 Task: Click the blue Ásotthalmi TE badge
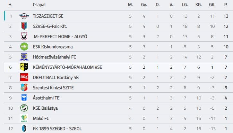(x=24, y=98)
